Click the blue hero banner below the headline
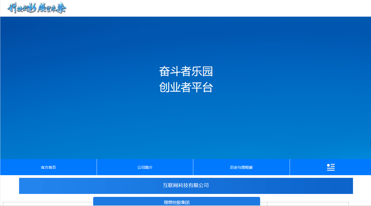This screenshot has width=371, height=206. (186, 126)
